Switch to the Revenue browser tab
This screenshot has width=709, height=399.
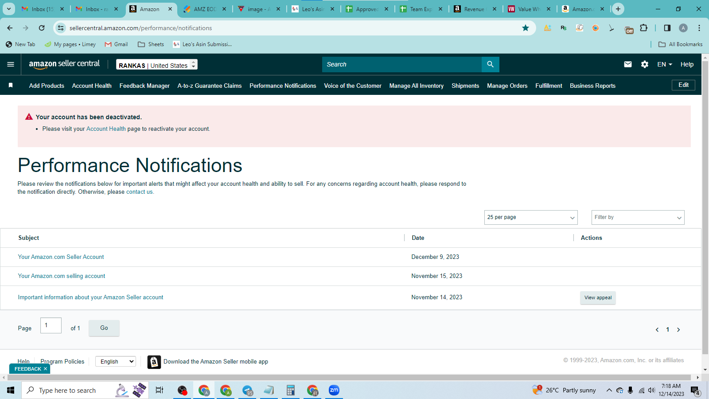point(474,9)
